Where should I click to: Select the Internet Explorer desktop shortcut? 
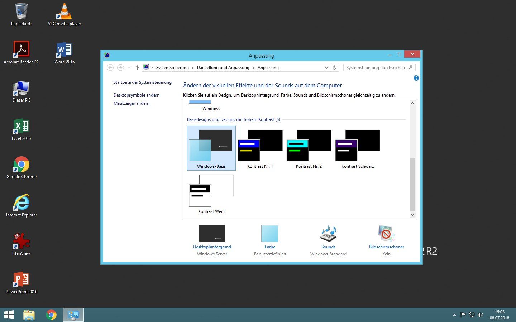click(x=21, y=206)
